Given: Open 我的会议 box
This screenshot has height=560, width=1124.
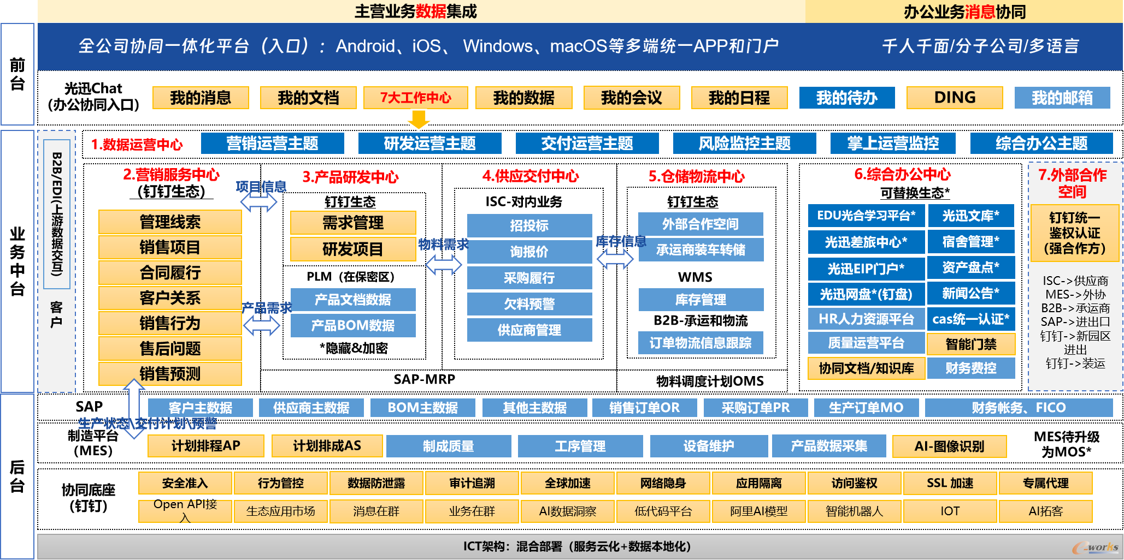Looking at the screenshot, I should click(x=631, y=98).
